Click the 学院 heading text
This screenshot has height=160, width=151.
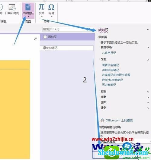[104, 59]
